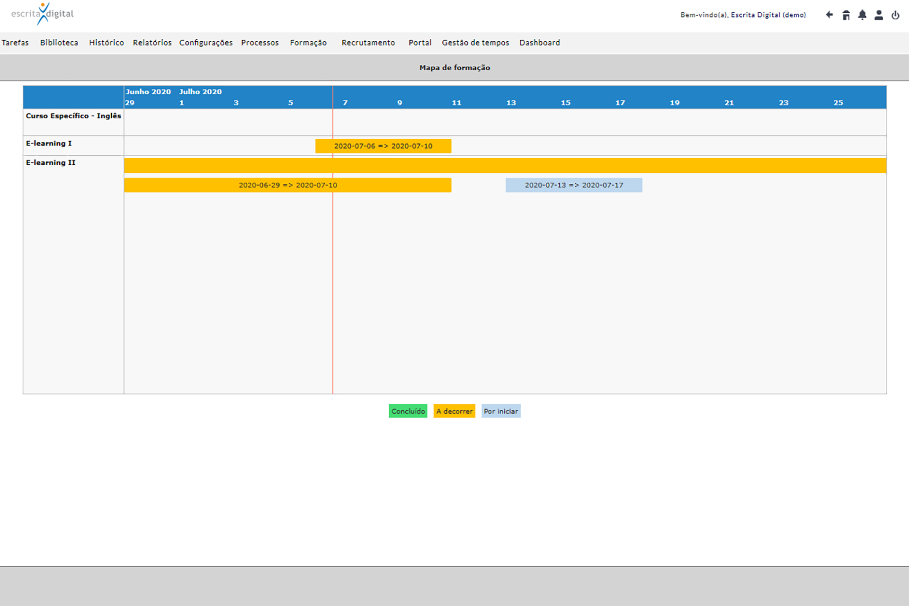The image size is (909, 606).
Task: Click day 7 in timeline header
Action: (345, 103)
